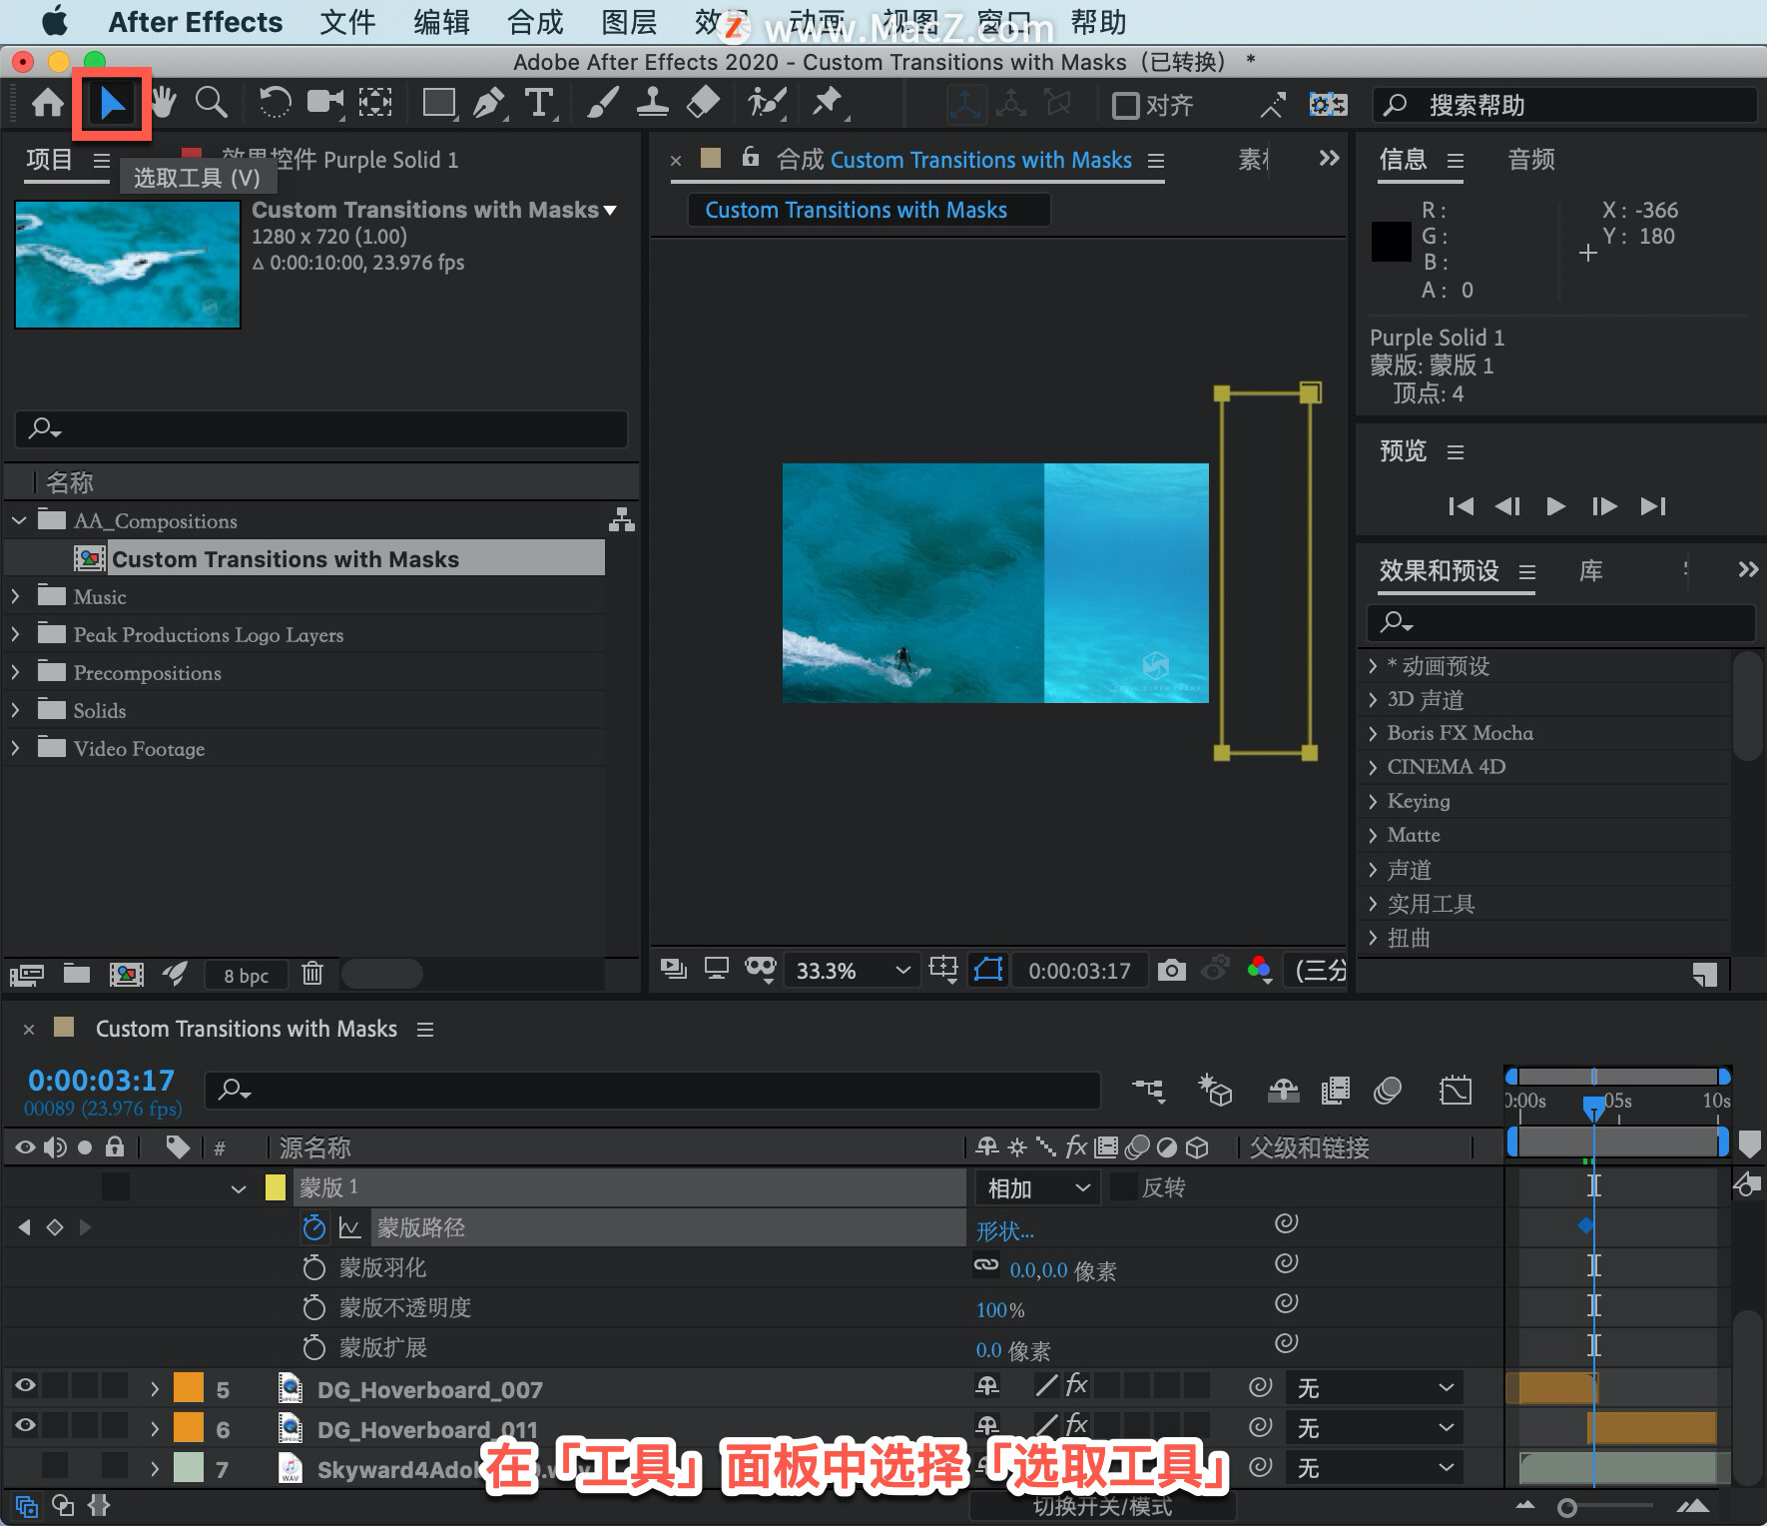This screenshot has width=1767, height=1526.
Task: Click the 8 bpc color depth button
Action: (246, 975)
